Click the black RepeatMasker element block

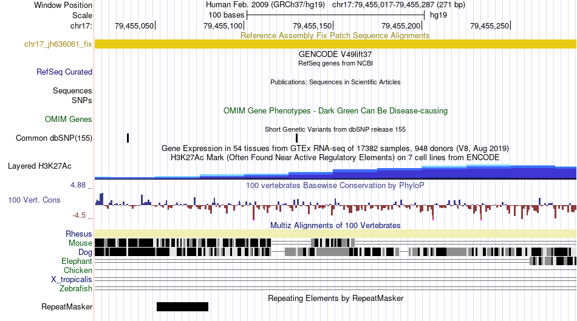pos(183,306)
